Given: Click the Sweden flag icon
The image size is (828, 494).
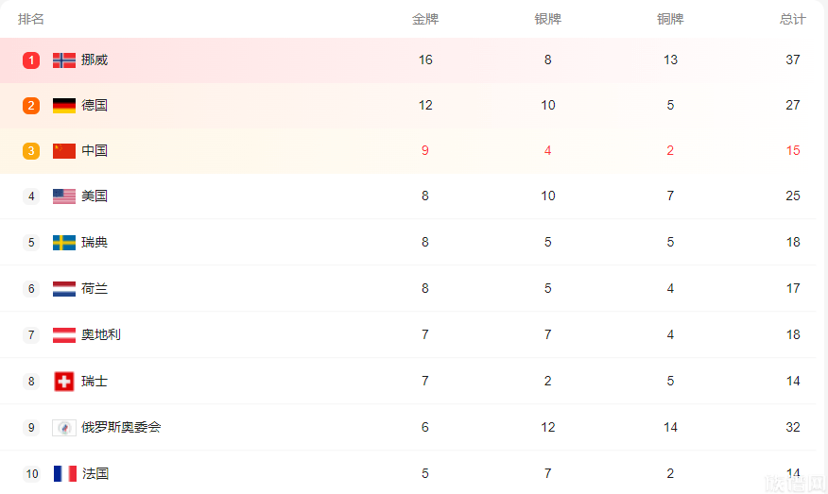Looking at the screenshot, I should coord(64,242).
